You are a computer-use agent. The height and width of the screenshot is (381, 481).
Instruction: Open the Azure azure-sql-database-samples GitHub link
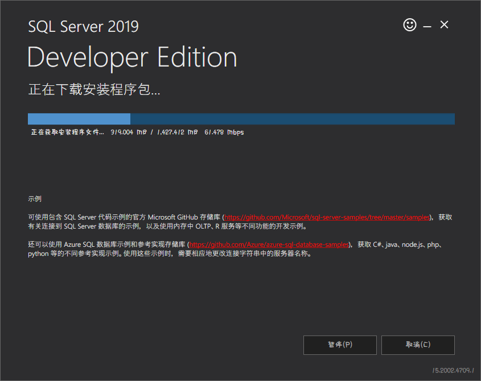pyautogui.click(x=269, y=245)
